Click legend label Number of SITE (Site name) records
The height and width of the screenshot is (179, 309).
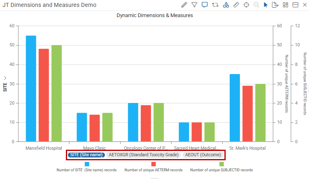point(87,170)
